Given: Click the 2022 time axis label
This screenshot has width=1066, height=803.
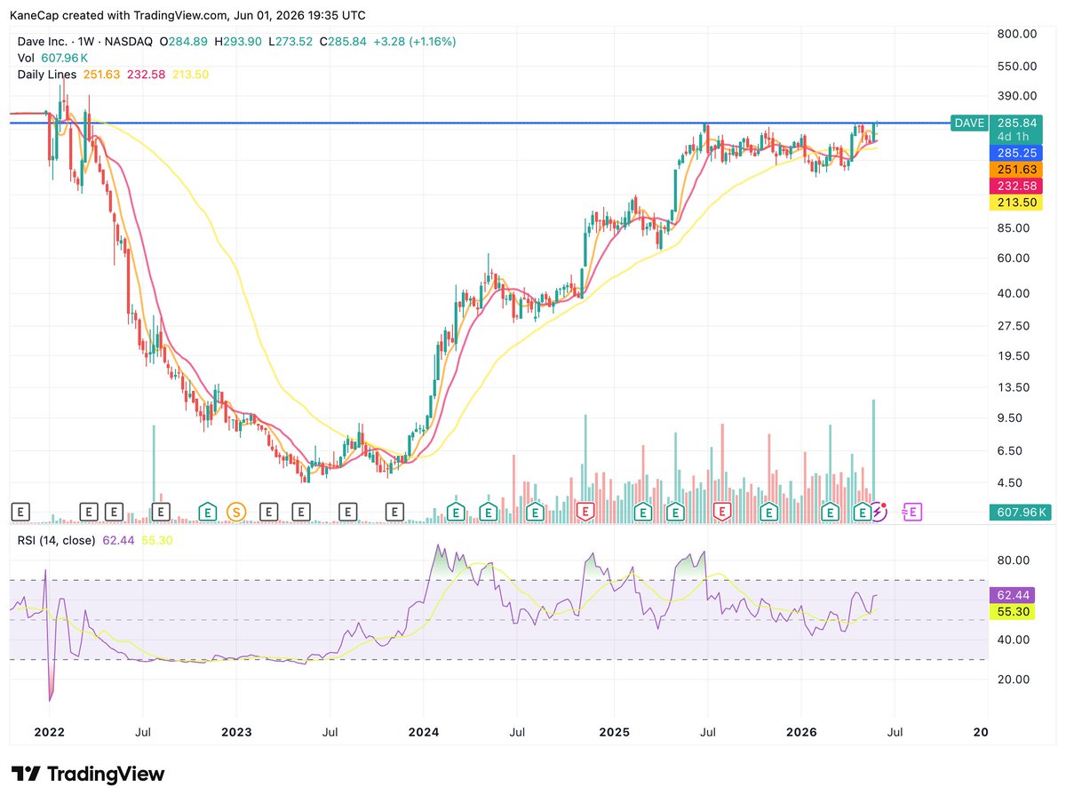Looking at the screenshot, I should tap(49, 732).
